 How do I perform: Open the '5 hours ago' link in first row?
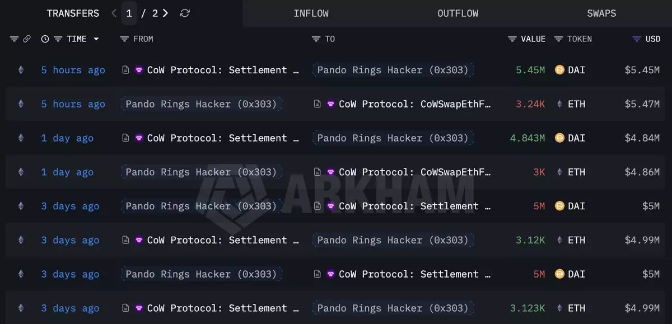[x=73, y=70]
